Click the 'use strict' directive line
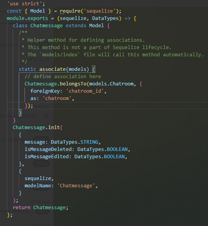This screenshot has height=226, width=208. (26, 3)
